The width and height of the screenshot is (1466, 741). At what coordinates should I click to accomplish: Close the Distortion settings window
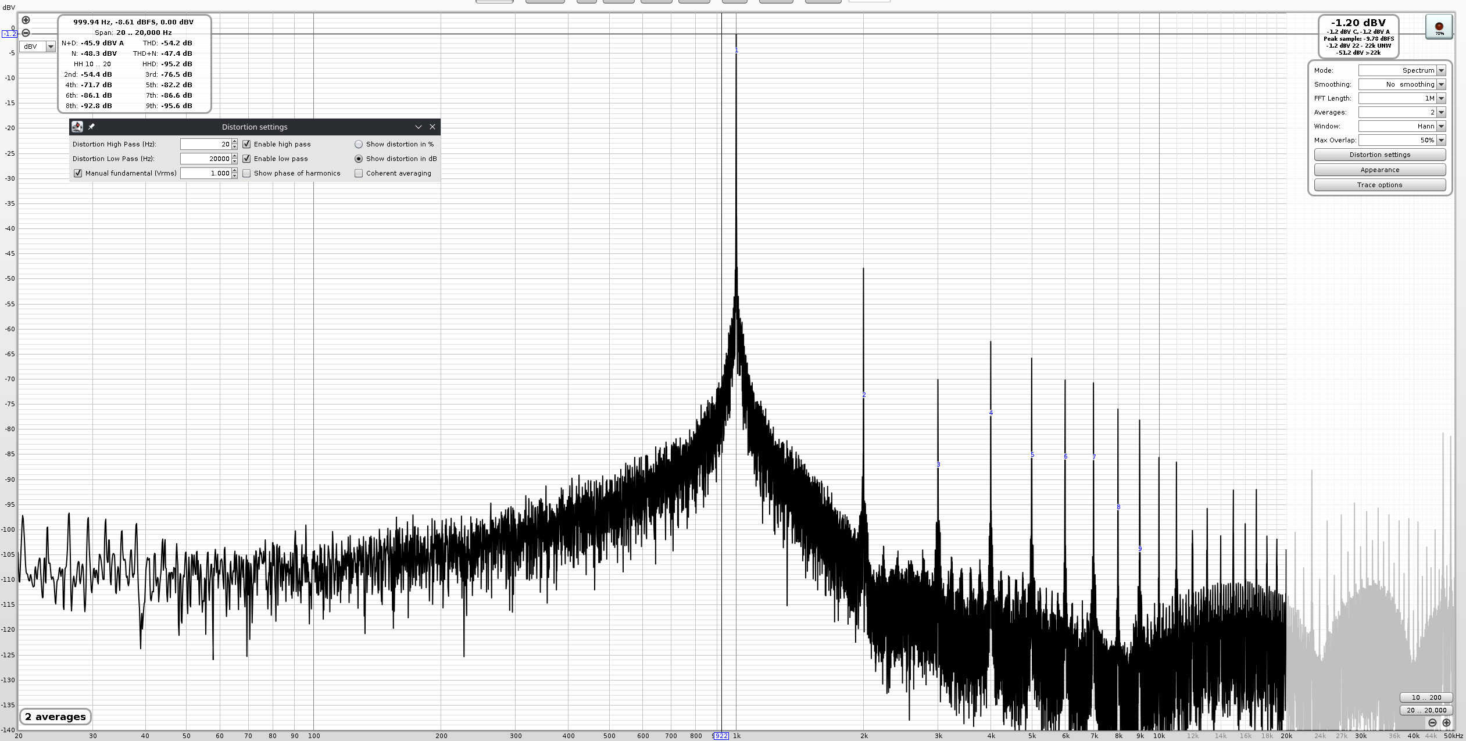point(432,127)
